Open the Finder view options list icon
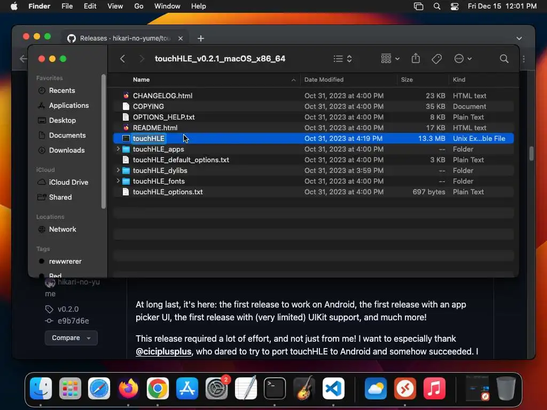 342,59
